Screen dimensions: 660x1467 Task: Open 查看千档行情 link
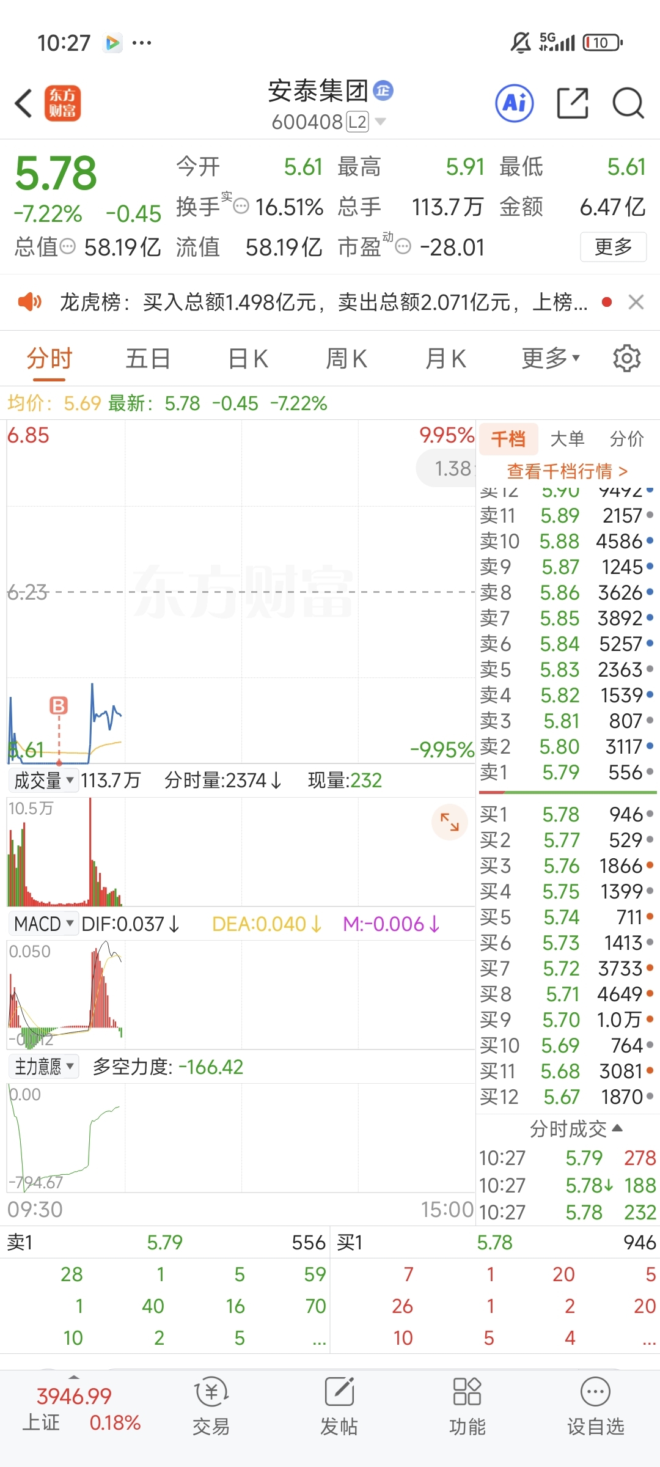pyautogui.click(x=567, y=471)
